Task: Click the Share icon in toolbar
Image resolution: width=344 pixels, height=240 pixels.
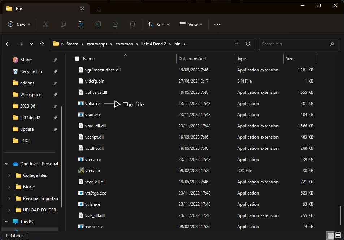Action: tap(115, 24)
